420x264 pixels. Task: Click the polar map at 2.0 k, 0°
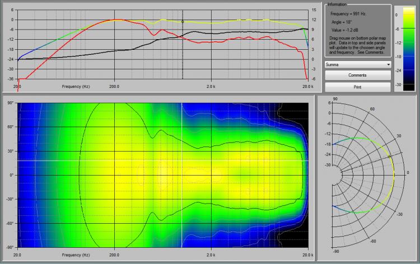(211, 176)
